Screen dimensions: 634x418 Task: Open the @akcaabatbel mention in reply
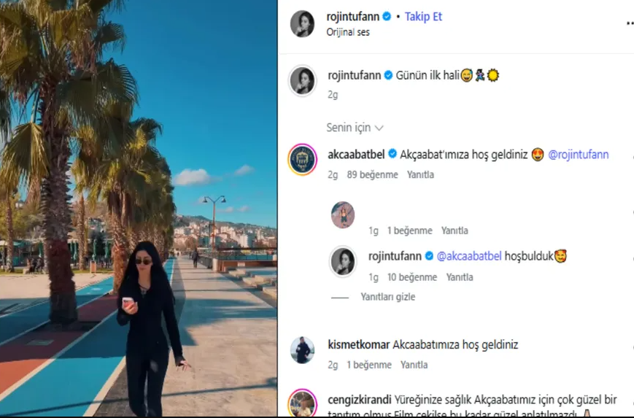click(x=469, y=256)
